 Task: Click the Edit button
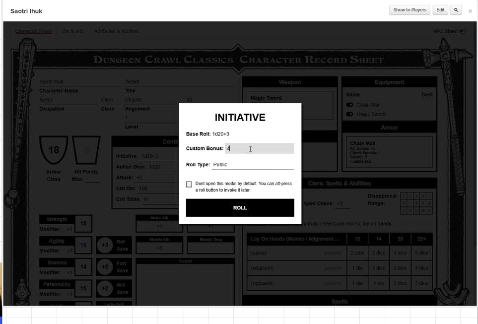440,10
